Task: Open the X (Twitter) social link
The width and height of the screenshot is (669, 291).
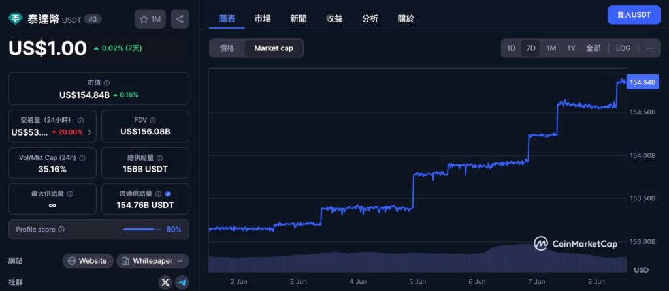Action: pos(165,282)
